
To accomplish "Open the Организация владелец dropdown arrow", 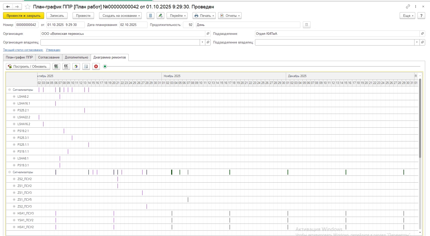I will click(x=202, y=42).
